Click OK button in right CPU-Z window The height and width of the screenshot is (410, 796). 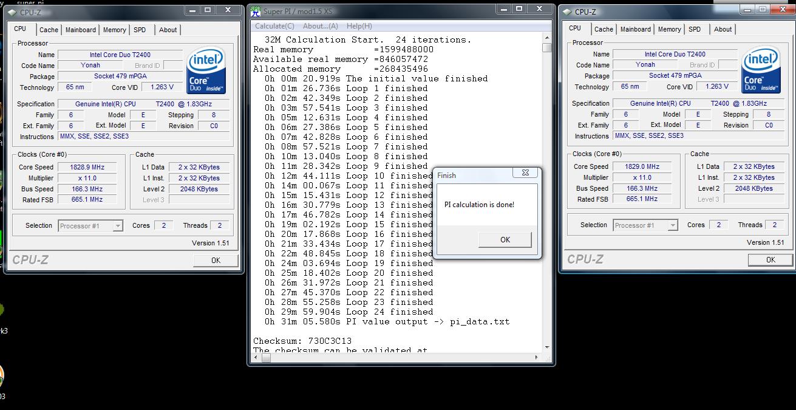point(770,259)
